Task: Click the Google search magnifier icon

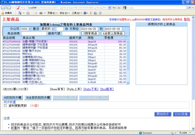Action: (188, 8)
